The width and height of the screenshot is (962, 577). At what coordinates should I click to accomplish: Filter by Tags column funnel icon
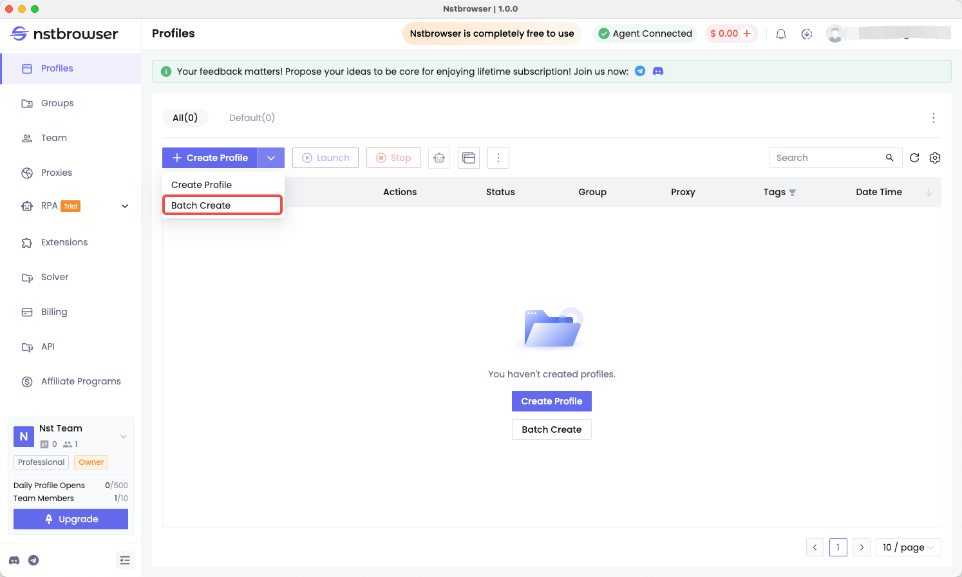[x=793, y=193]
